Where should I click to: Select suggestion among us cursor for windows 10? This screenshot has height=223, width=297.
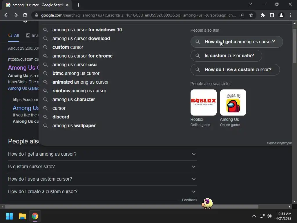pyautogui.click(x=87, y=30)
